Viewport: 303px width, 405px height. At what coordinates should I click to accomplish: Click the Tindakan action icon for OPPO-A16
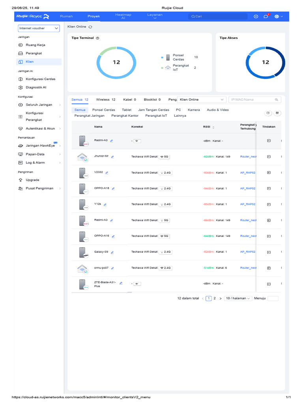point(269,237)
